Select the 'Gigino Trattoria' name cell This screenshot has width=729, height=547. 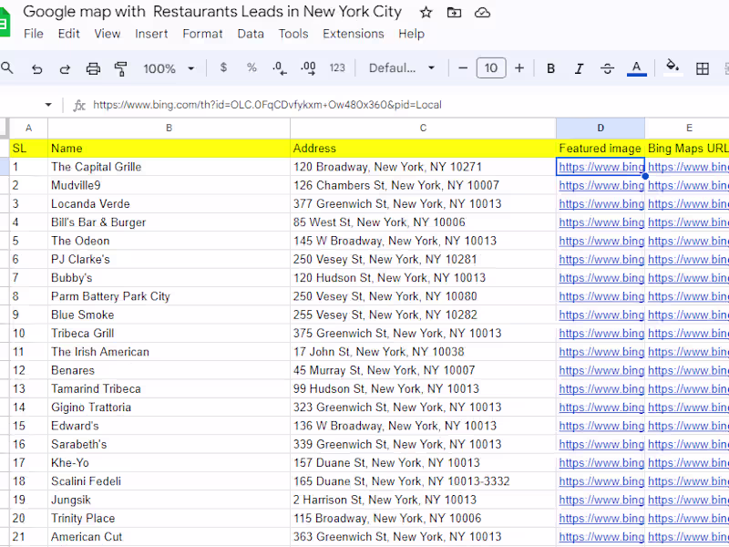coord(169,408)
